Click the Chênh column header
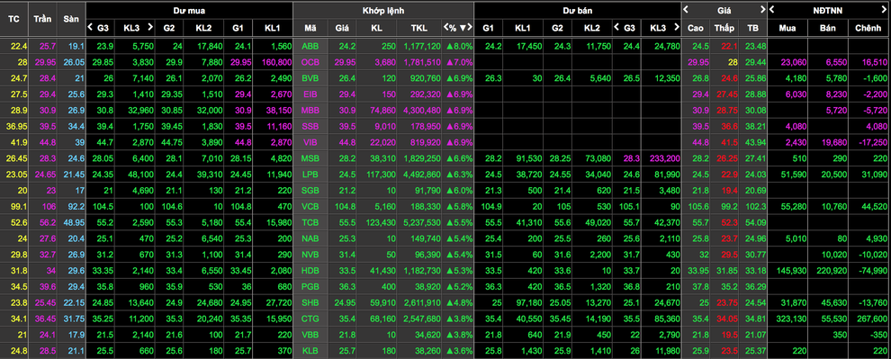This screenshot has height=359, width=891. tap(868, 27)
